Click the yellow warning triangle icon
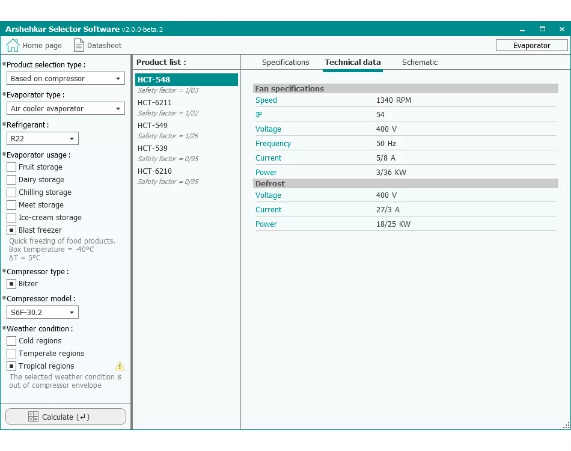Viewport: 571px width, 451px height. pos(120,366)
